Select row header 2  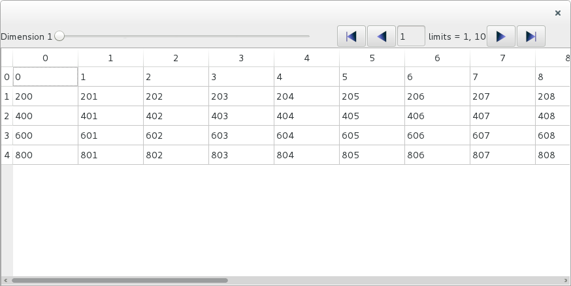[7, 116]
